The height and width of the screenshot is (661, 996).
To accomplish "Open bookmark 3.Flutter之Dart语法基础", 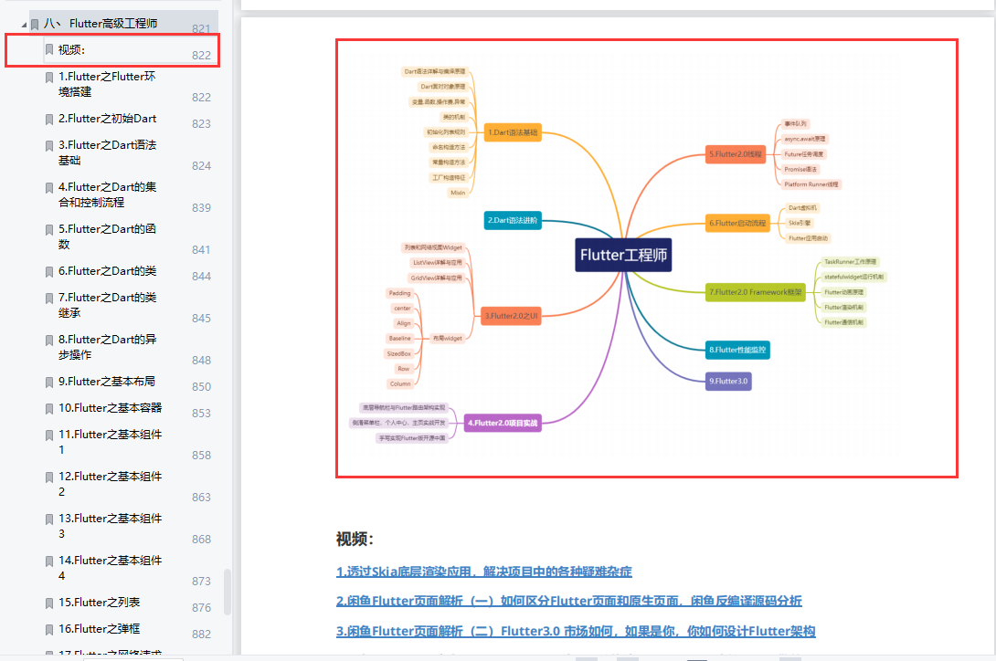I will pyautogui.click(x=107, y=152).
